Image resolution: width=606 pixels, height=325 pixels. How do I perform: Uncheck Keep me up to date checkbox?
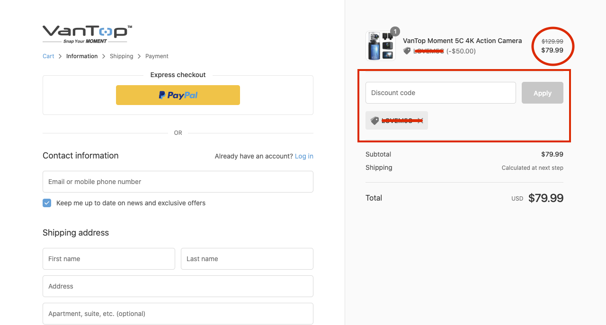pyautogui.click(x=47, y=203)
